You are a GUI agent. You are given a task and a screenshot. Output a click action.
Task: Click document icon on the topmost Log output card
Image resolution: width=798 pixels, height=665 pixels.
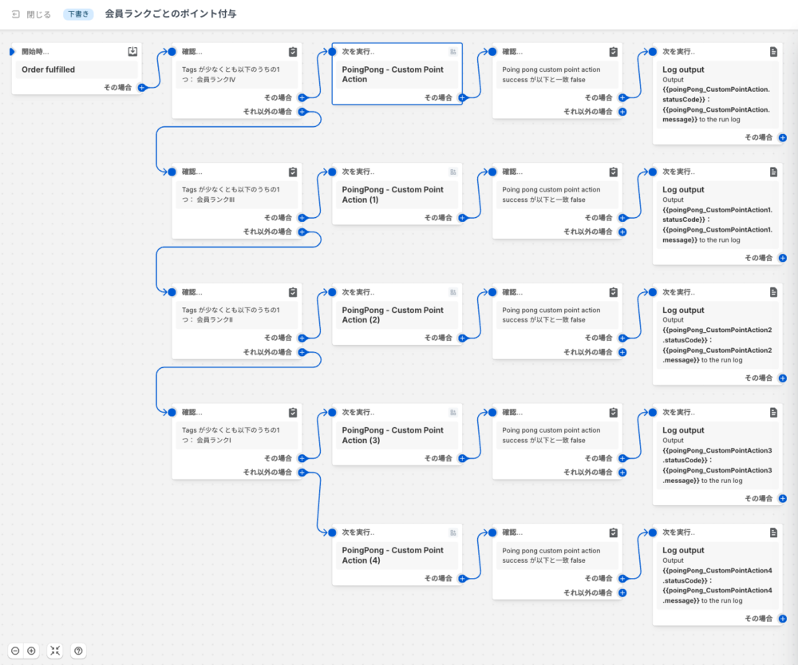(x=773, y=51)
